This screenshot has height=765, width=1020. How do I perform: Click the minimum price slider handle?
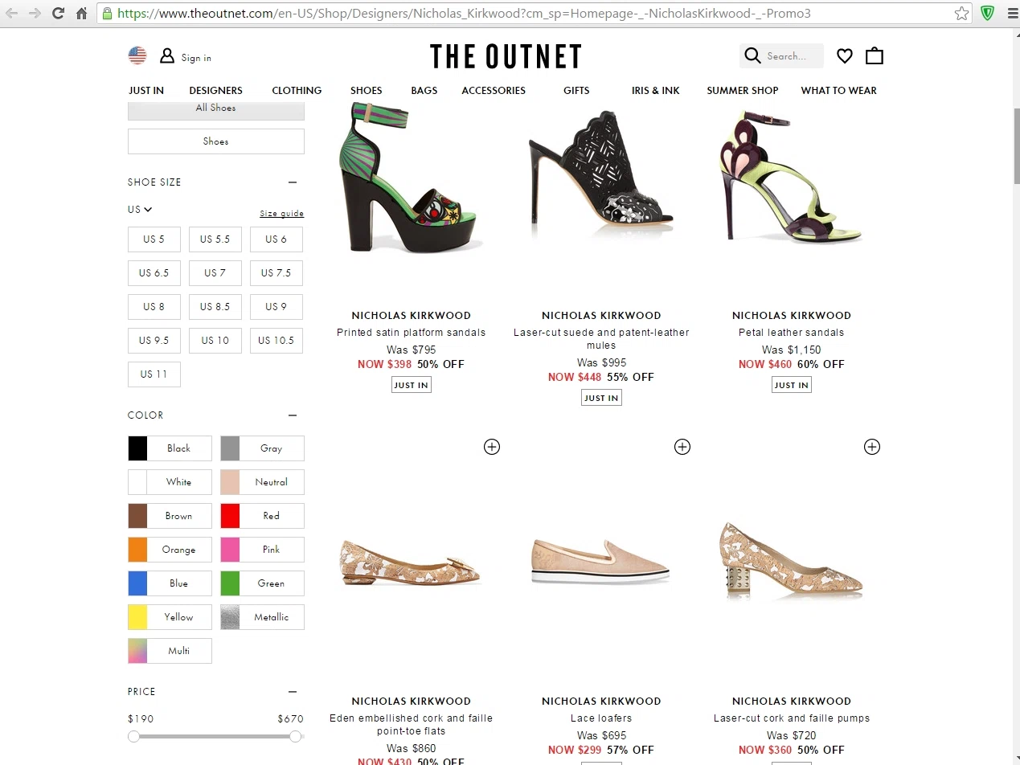[x=133, y=736]
